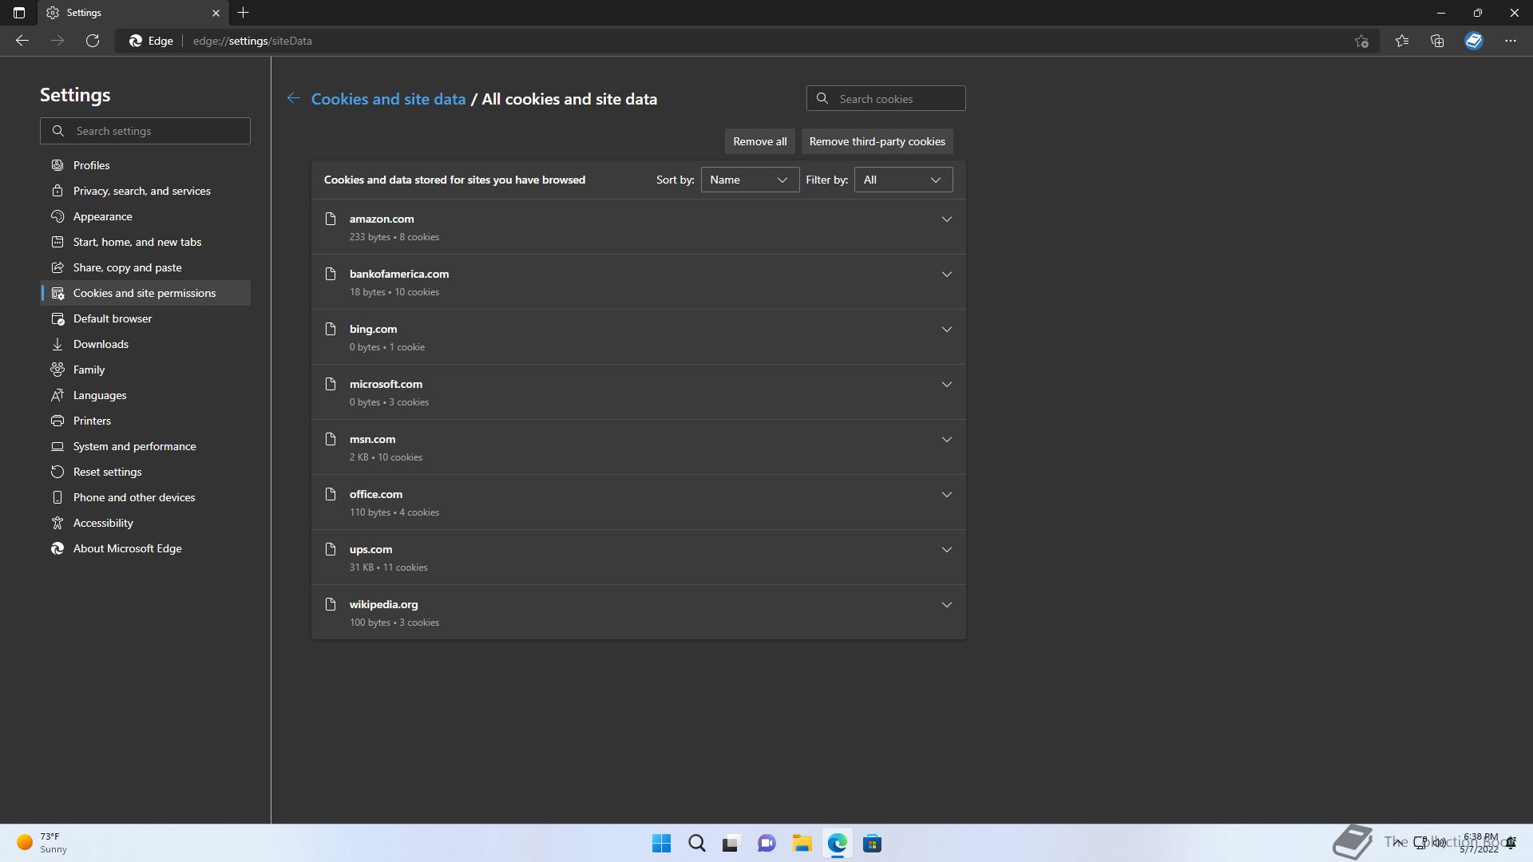Open Downloads settings
1533x862 pixels.
coord(145,344)
